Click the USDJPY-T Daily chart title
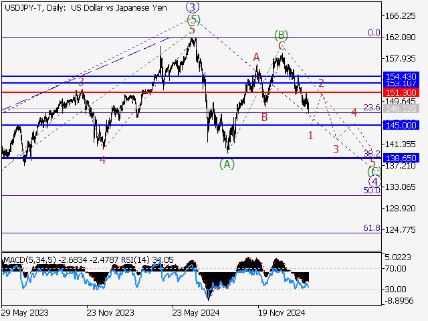The image size is (428, 321). (86, 8)
